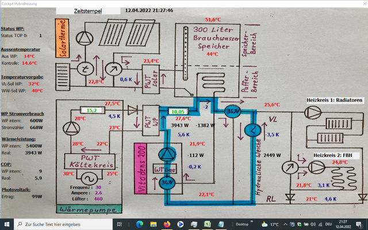Viewport: 368px width, 230px height.
Task: Click the solar circuit pump symbol
Action: pos(85,39)
